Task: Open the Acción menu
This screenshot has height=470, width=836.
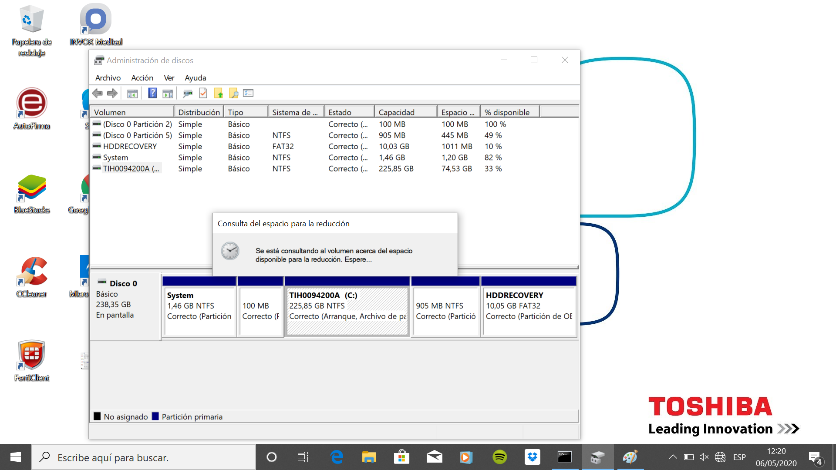Action: pyautogui.click(x=142, y=78)
